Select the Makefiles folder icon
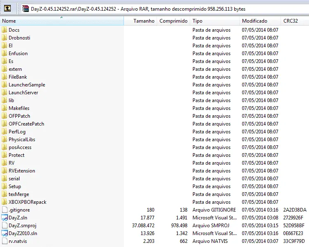Image resolution: width=309 pixels, height=247 pixels. coord(4,108)
